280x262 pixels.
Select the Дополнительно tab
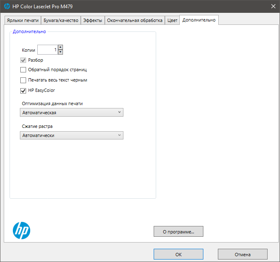pyautogui.click(x=199, y=20)
